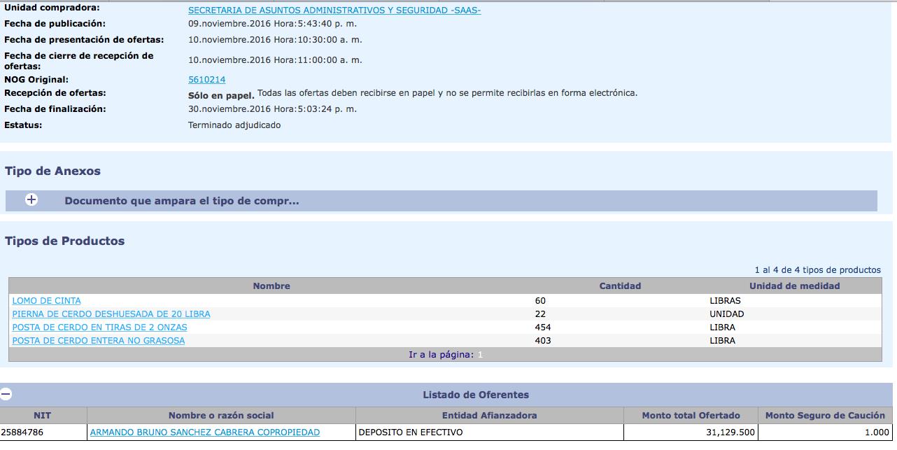Collapse the Listado de Oferentes section
Viewport: 897px width, 450px height.
6,394
